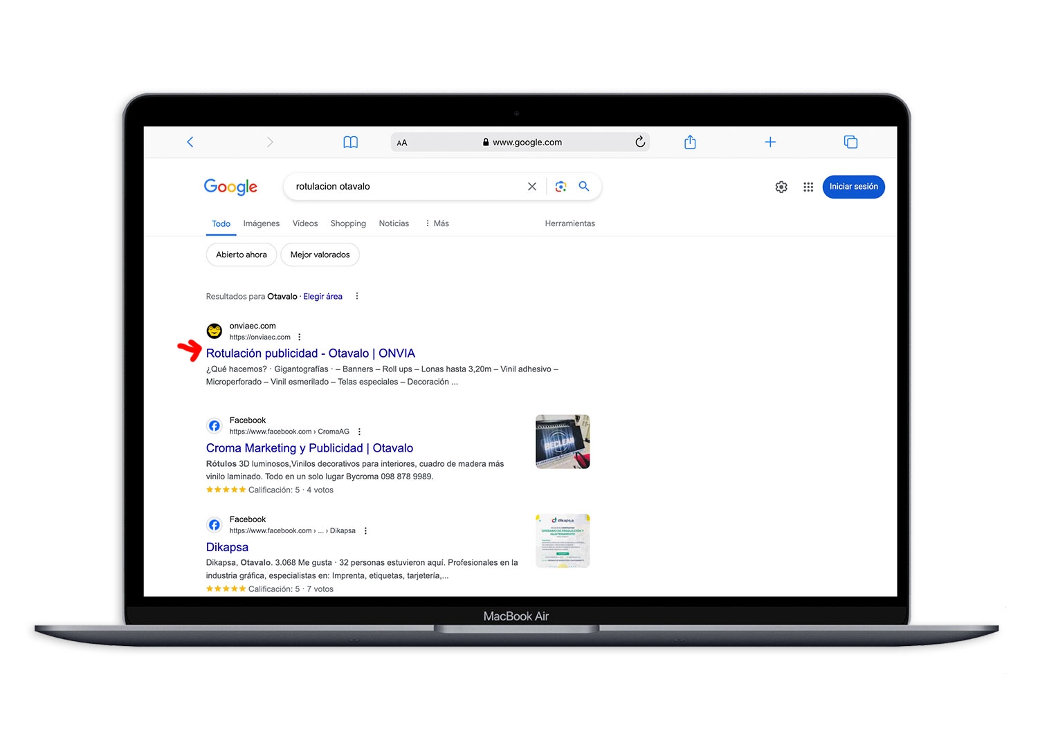Click the "Iniciar sesión" button
The height and width of the screenshot is (749, 1038).
pyautogui.click(x=853, y=187)
